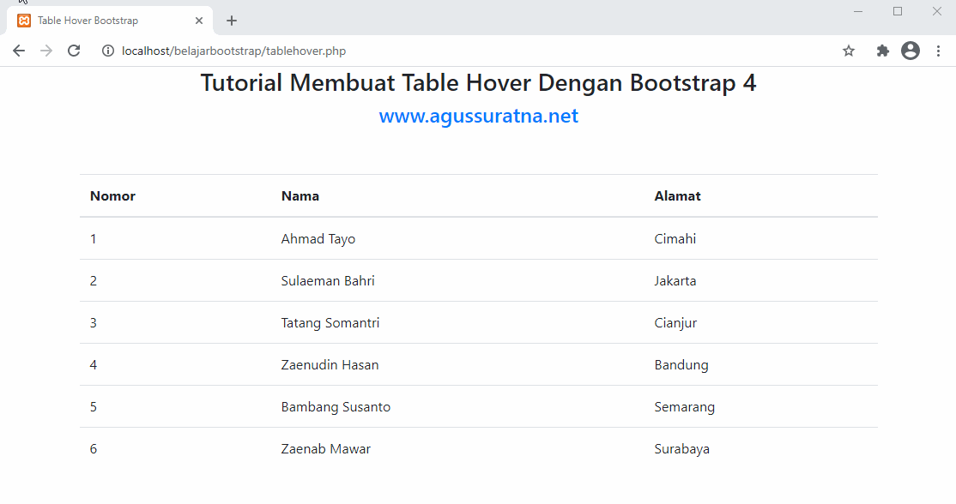This screenshot has width=956, height=504.
Task: Click the page title heading text
Action: coord(478,83)
